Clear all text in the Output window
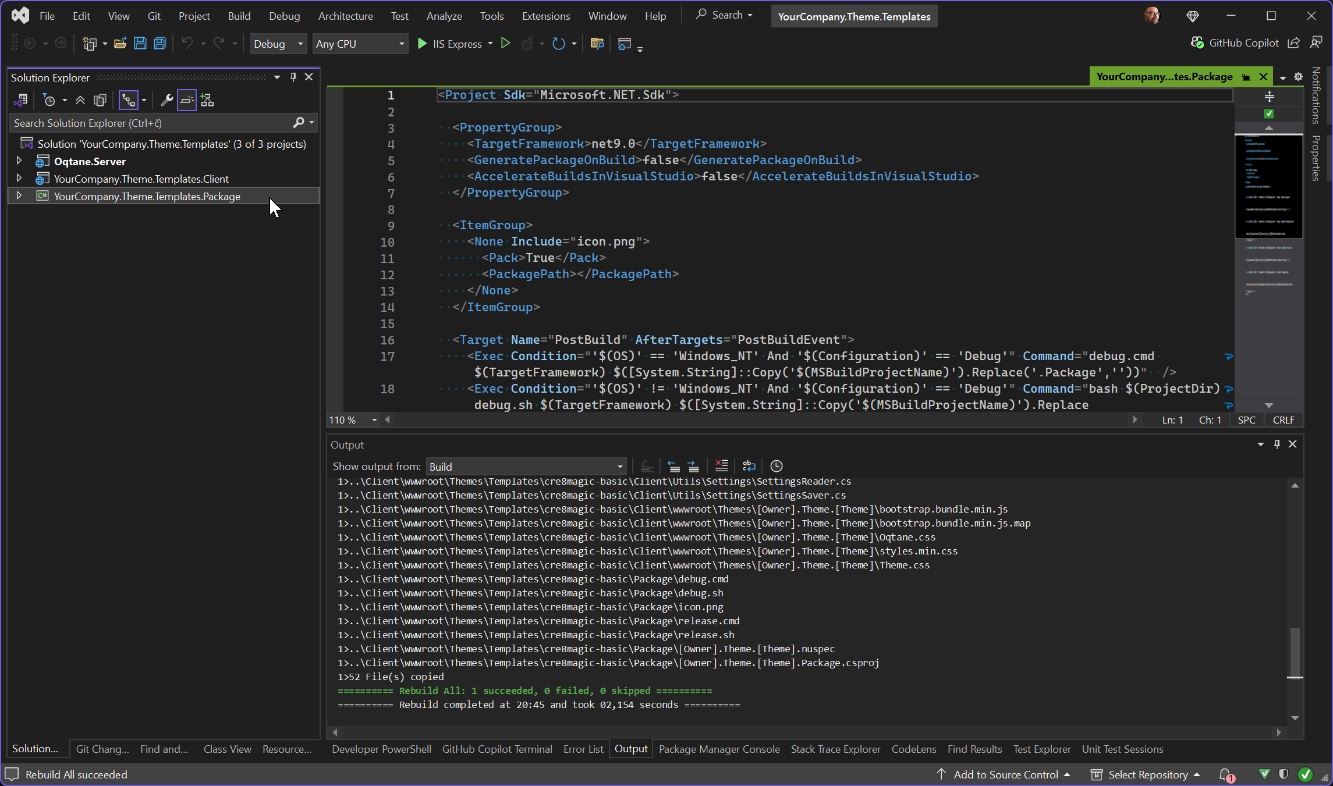 click(x=722, y=465)
